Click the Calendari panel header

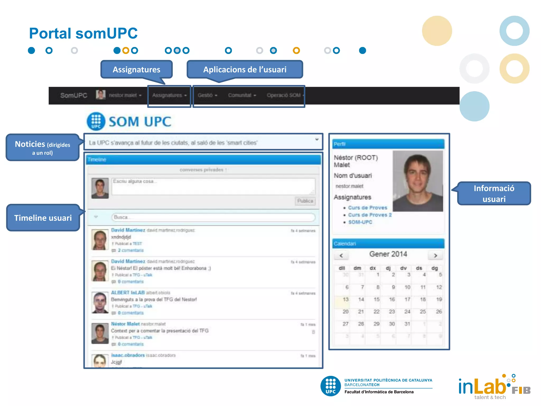point(388,243)
